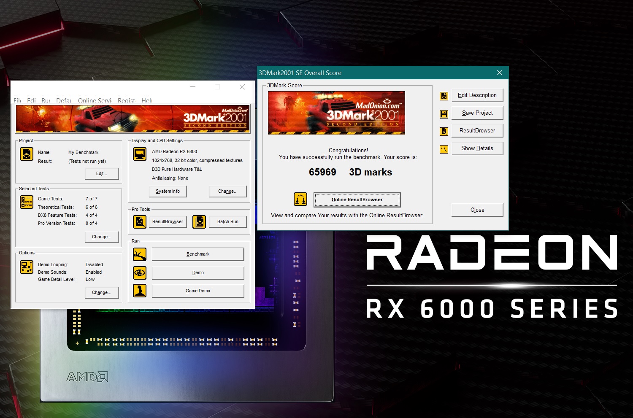Click the 'Game Detail Level:' option label
633x418 pixels.
(x=57, y=279)
